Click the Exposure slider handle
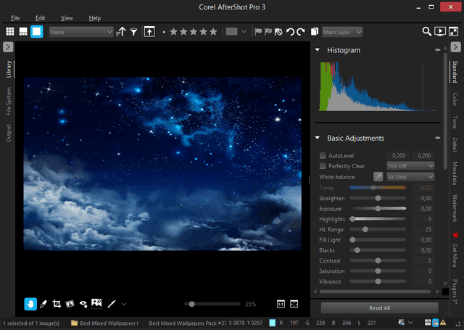Image resolution: width=464 pixels, height=330 pixels. coord(378,208)
